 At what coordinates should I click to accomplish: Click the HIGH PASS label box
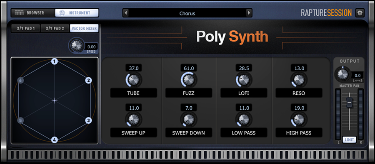coord(299,133)
